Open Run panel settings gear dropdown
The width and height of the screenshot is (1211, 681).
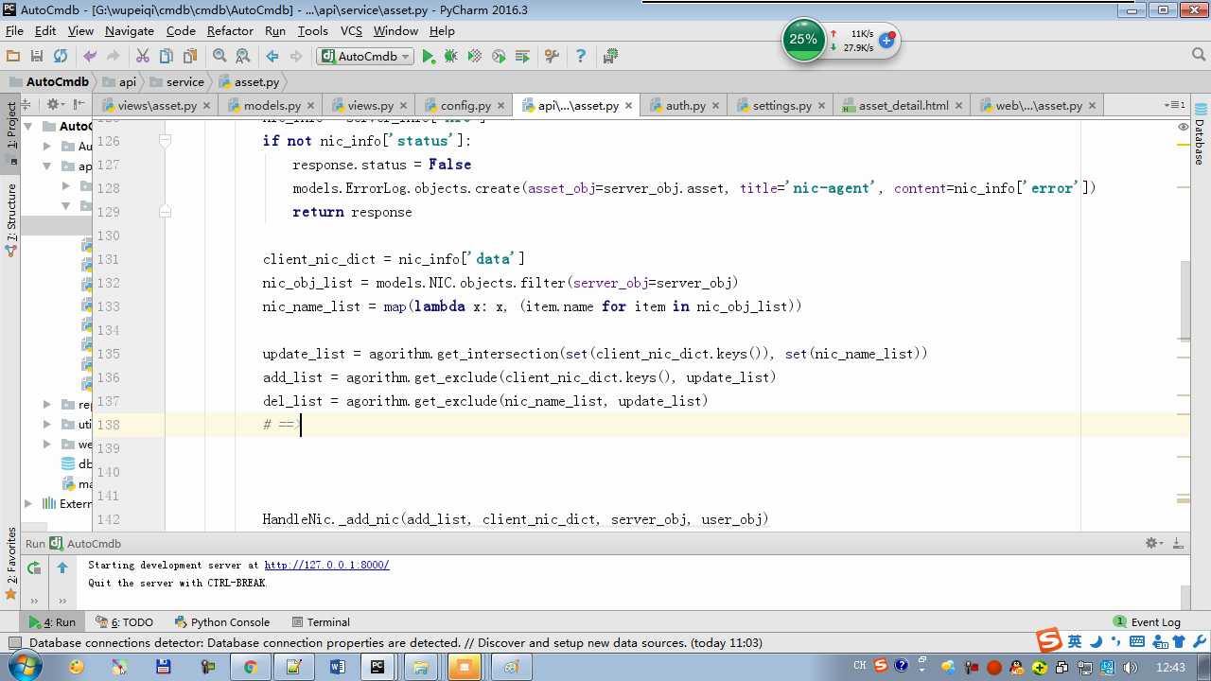click(x=1154, y=543)
